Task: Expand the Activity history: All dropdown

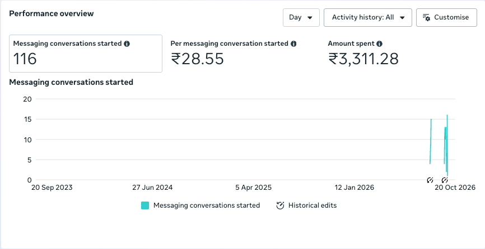Action: tap(368, 17)
